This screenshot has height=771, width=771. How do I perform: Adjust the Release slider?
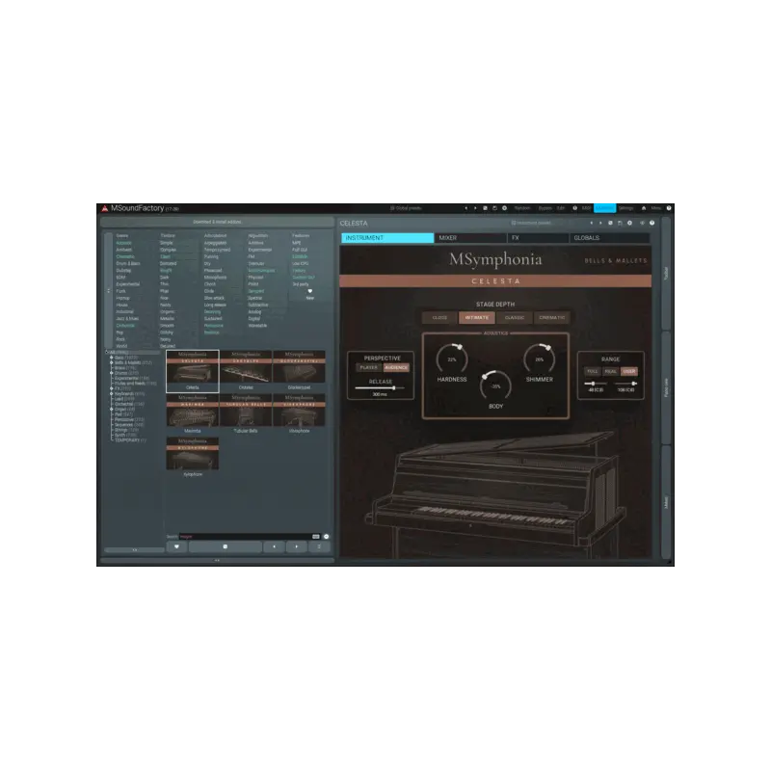click(380, 388)
